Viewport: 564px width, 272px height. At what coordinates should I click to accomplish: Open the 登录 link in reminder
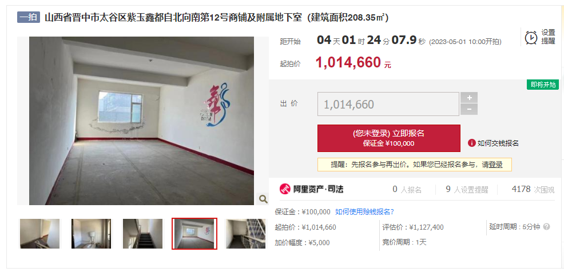(x=496, y=165)
